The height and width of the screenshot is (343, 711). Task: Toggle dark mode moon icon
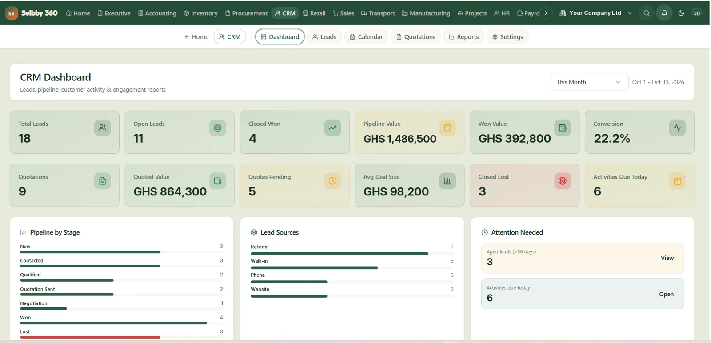pos(681,13)
